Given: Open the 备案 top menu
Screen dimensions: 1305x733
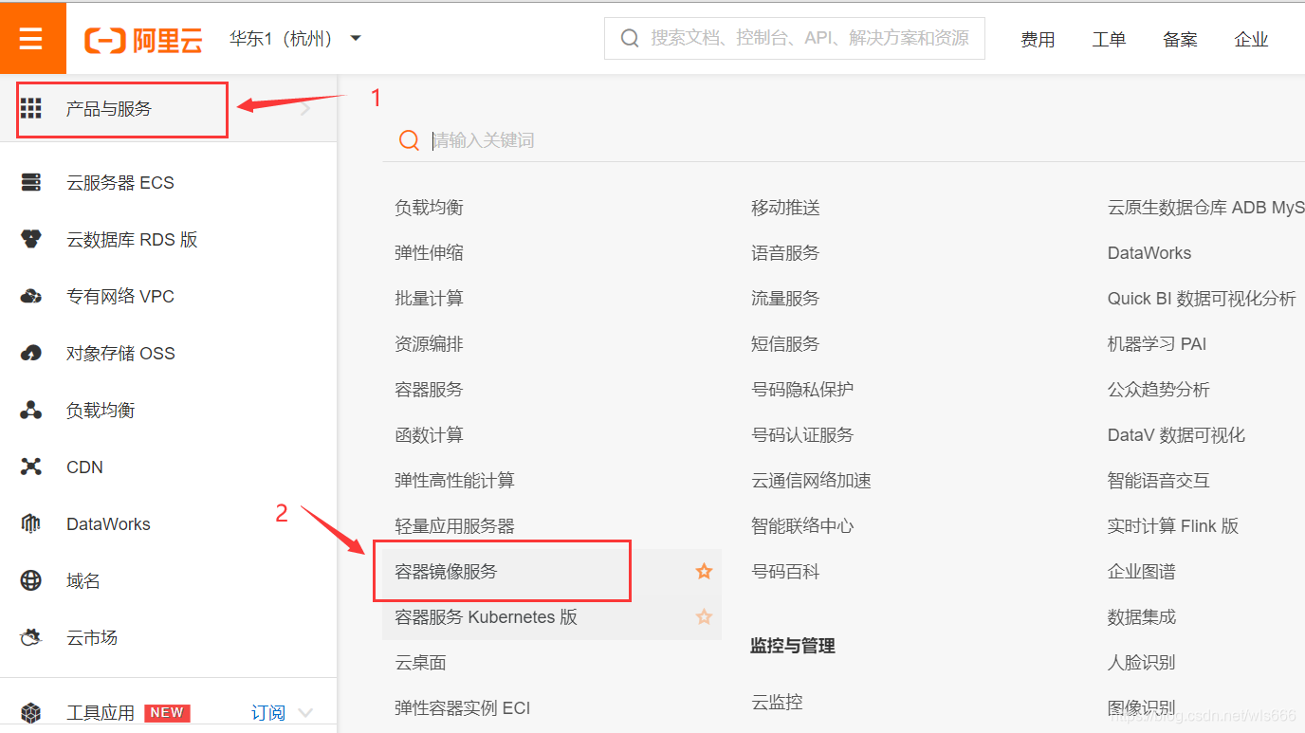Looking at the screenshot, I should coord(1180,40).
